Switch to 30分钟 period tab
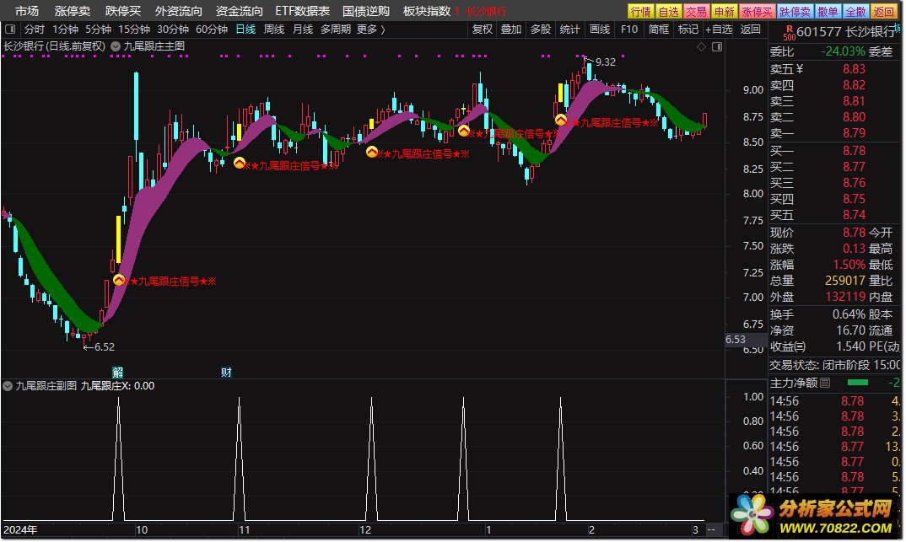This screenshot has width=906, height=542. point(173,29)
